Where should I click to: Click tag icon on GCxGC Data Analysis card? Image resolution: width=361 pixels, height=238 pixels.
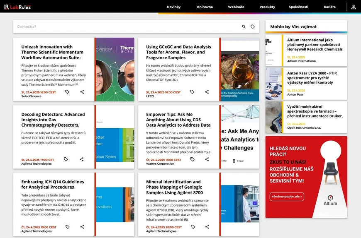(192, 92)
